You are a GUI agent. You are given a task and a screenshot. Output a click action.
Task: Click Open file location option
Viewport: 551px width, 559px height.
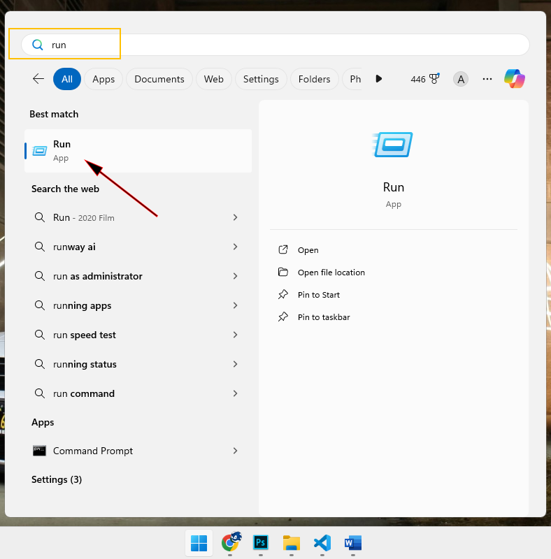tap(331, 273)
